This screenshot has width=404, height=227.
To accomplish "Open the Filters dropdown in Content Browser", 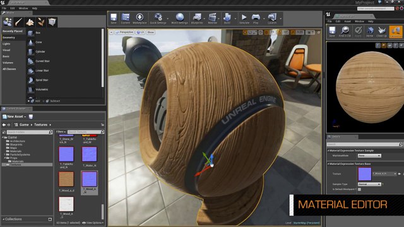I will [x=61, y=132].
